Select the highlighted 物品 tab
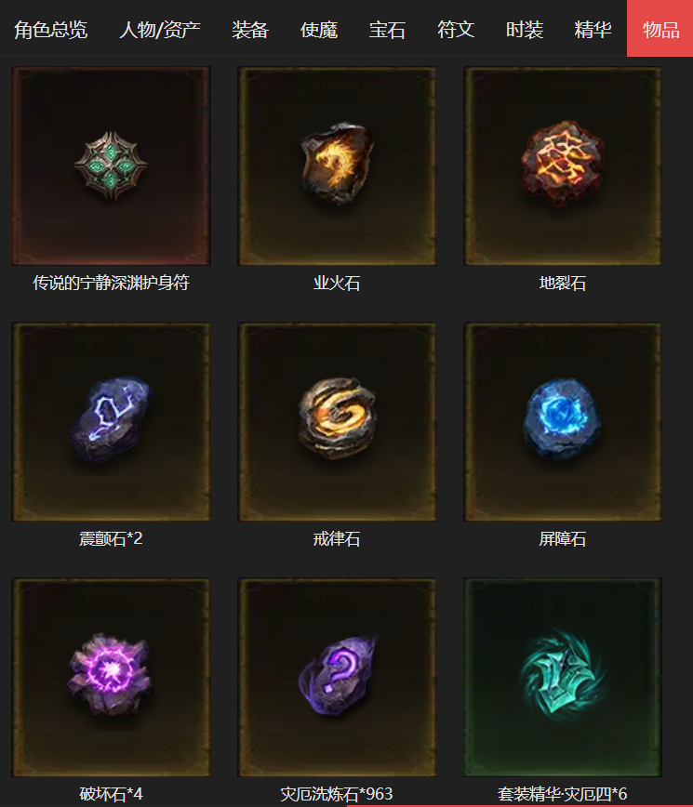 [660, 28]
